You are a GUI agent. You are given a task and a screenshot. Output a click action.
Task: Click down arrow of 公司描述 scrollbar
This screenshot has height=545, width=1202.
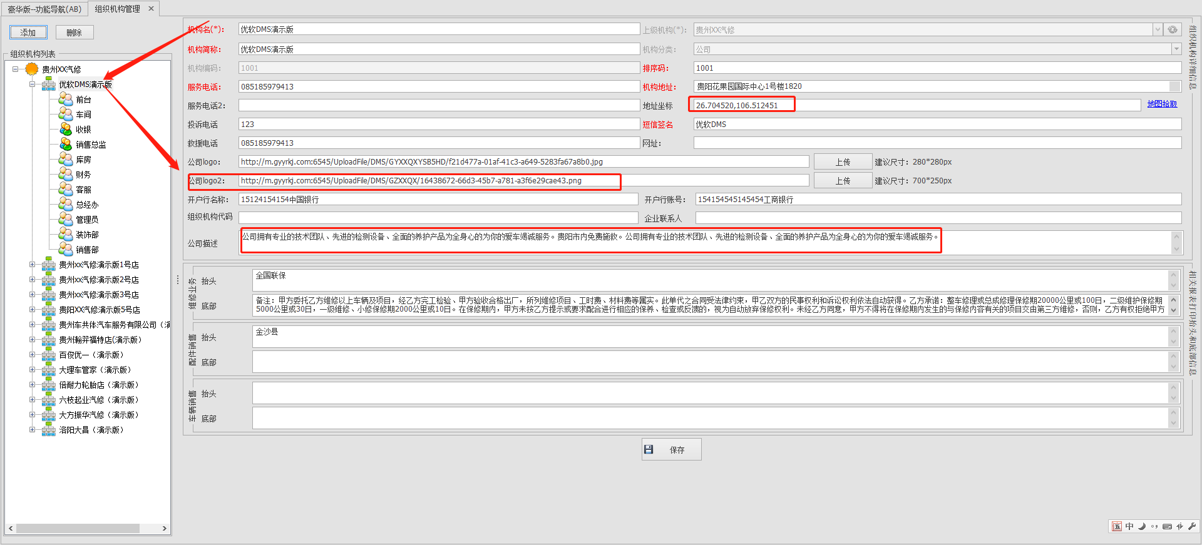tap(1176, 249)
